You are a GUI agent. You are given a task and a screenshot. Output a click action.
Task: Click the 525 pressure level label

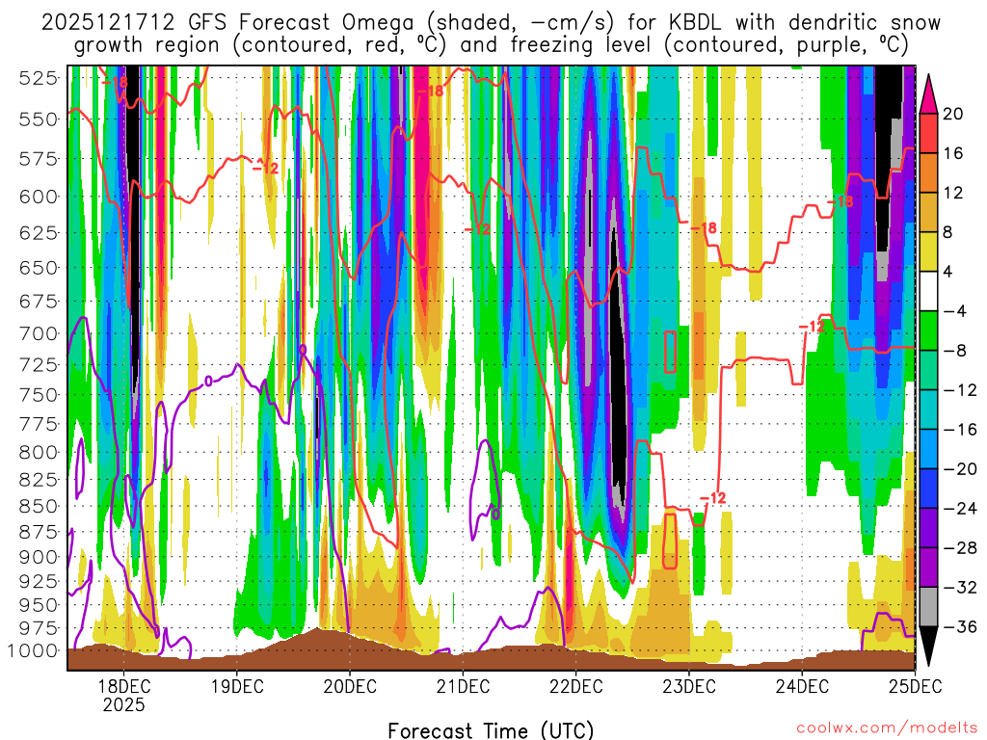click(x=39, y=79)
